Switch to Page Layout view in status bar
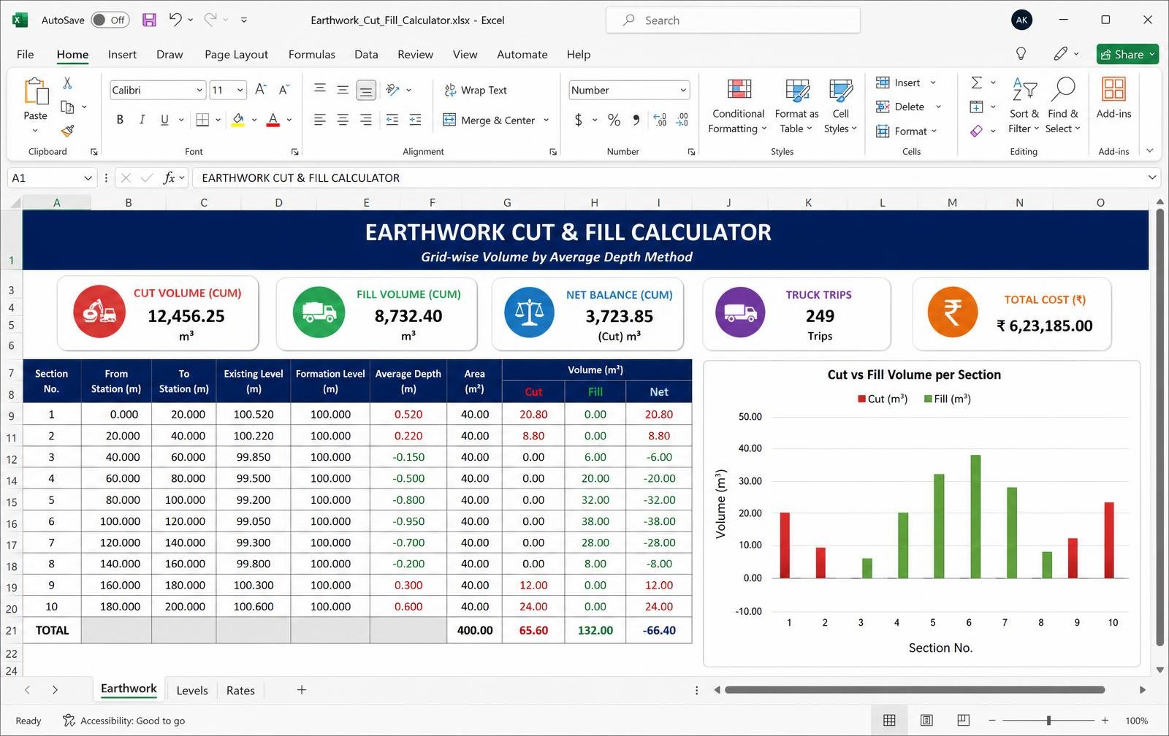This screenshot has height=736, width=1169. coord(926,721)
